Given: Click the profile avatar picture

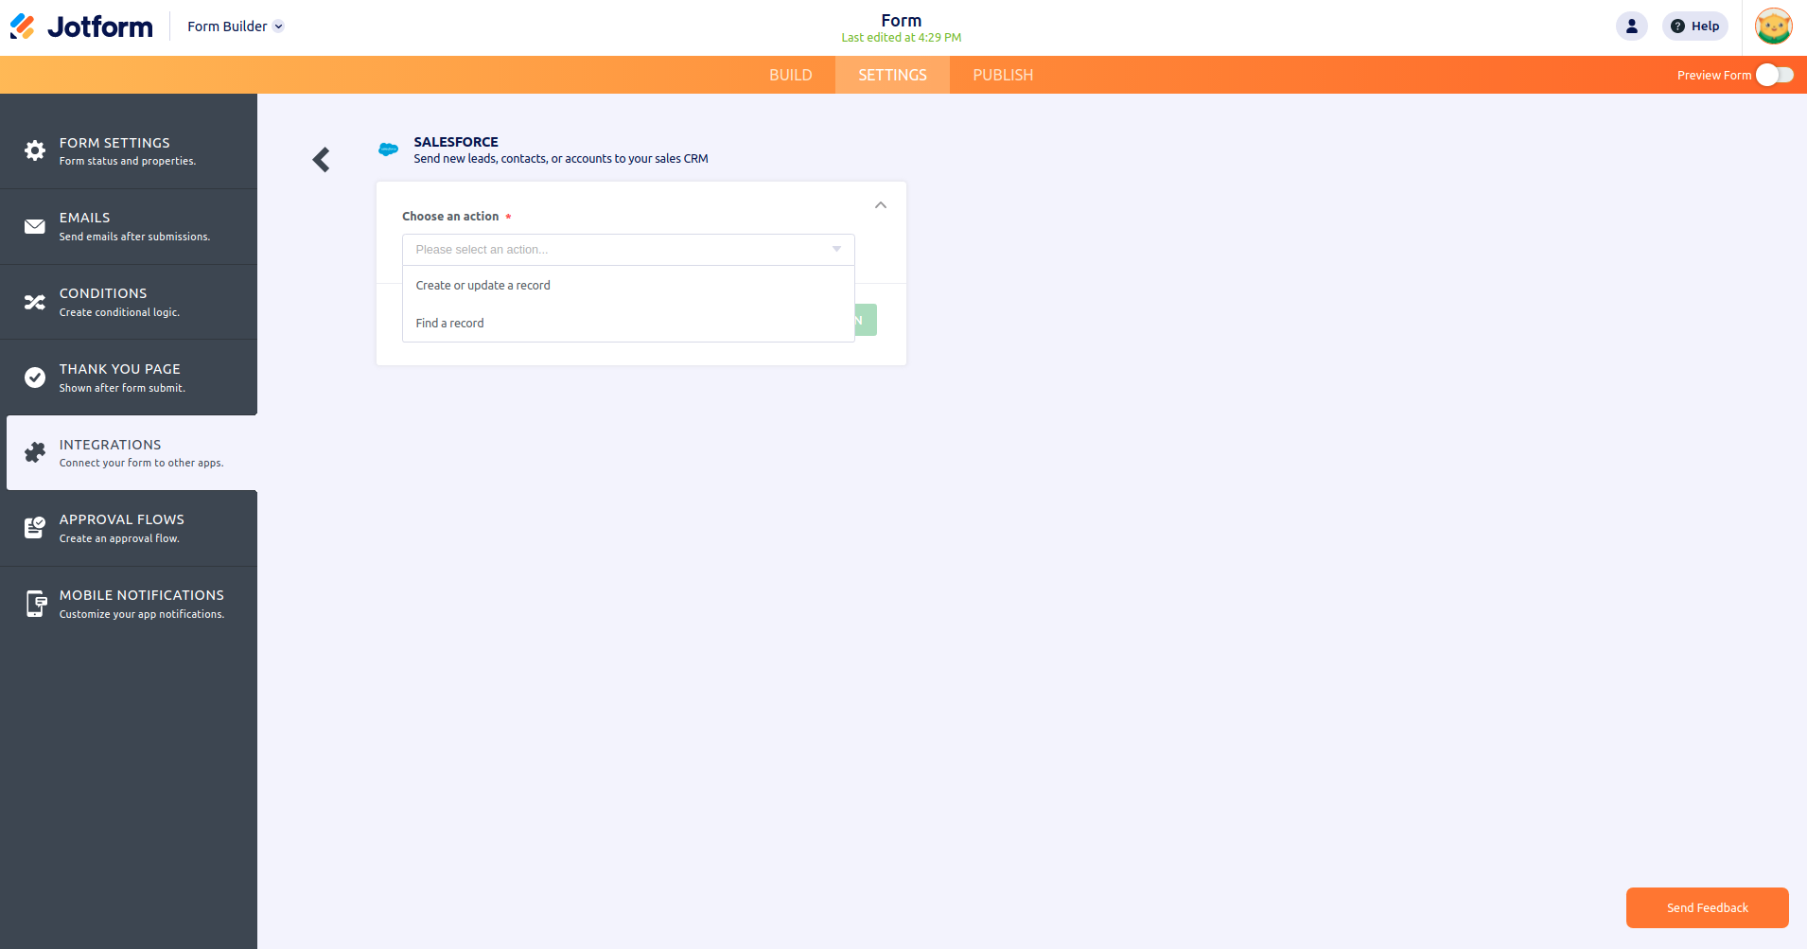Looking at the screenshot, I should click(x=1773, y=26).
